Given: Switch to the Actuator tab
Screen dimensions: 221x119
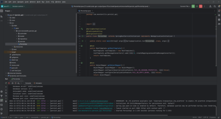Looking at the screenshot, I should point(38,83).
